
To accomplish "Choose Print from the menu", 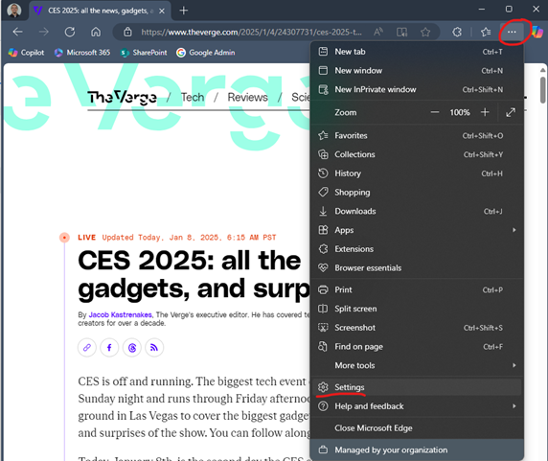I will [x=417, y=289].
